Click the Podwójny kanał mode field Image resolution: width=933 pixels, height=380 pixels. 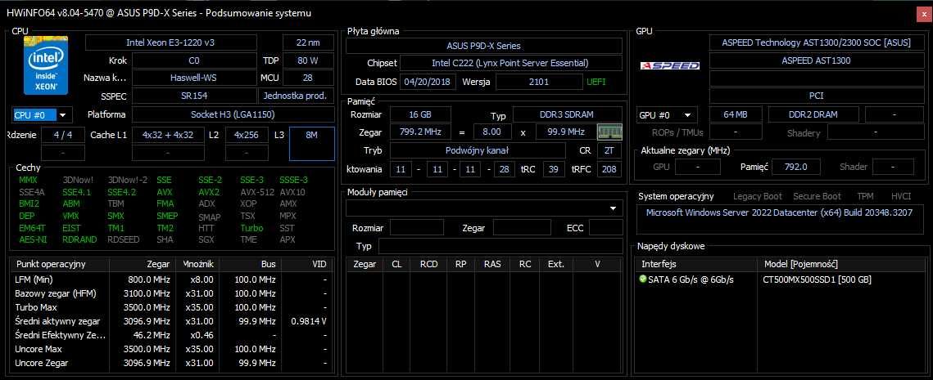click(x=478, y=151)
